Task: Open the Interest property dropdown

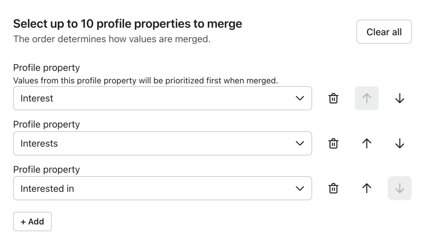Action: pyautogui.click(x=162, y=98)
